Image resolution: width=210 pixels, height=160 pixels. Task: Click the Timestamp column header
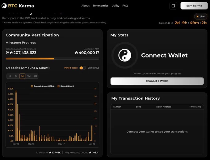coord(195,107)
